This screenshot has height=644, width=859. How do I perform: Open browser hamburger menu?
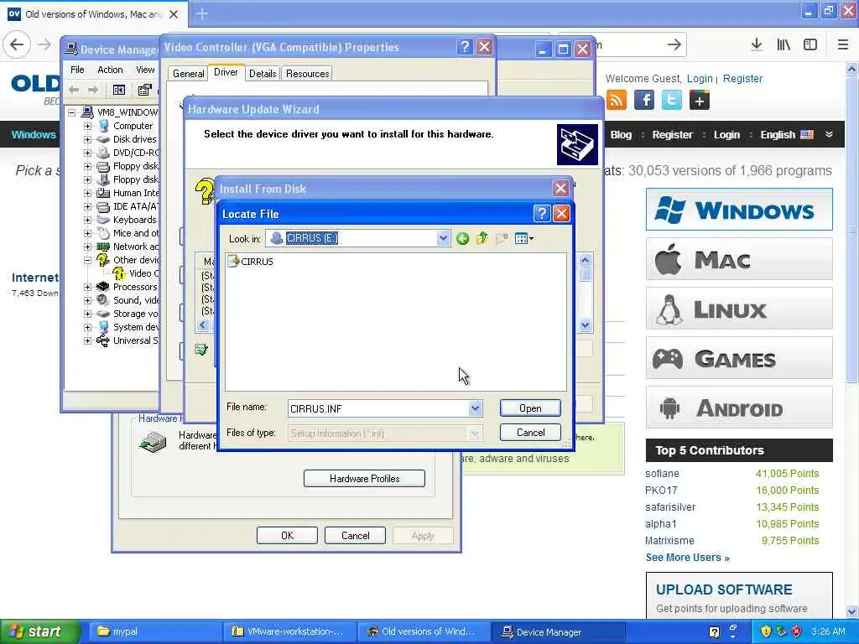842,44
